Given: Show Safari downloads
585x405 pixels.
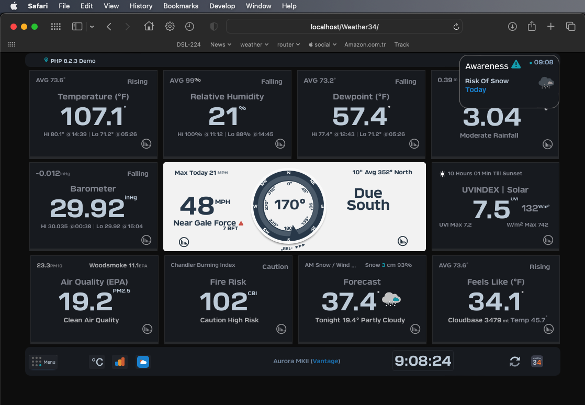Looking at the screenshot, I should [x=512, y=27].
